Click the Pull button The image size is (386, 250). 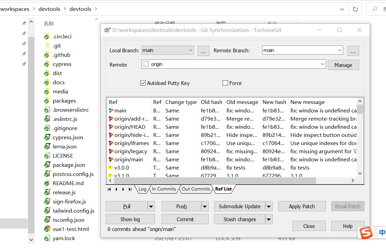[127, 206]
